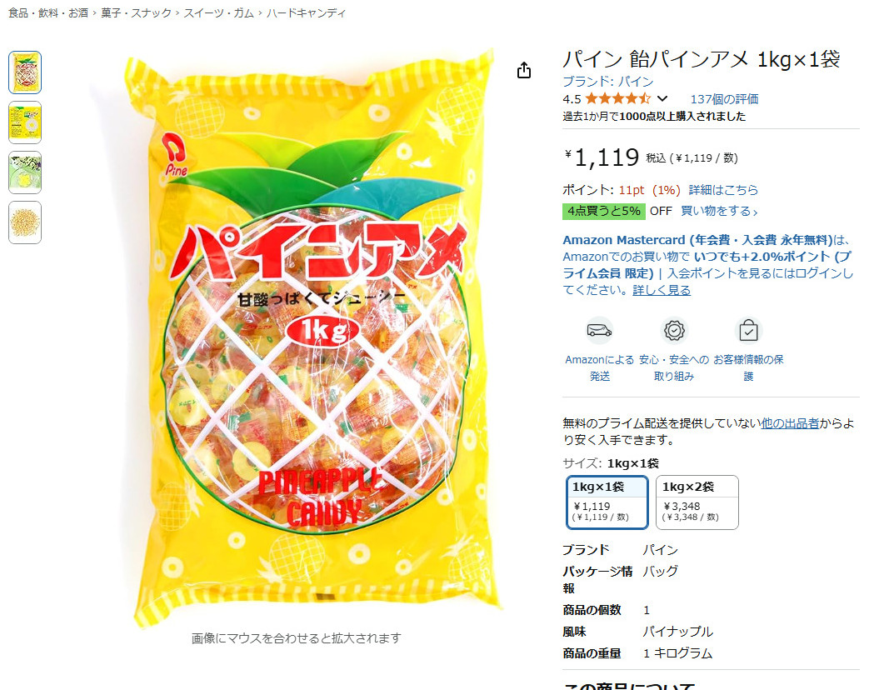Click the share icon beside product image

tap(523, 70)
